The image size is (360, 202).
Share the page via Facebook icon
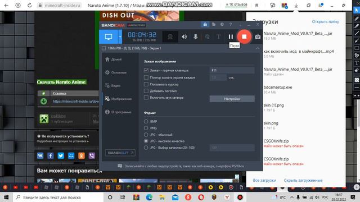51,156
